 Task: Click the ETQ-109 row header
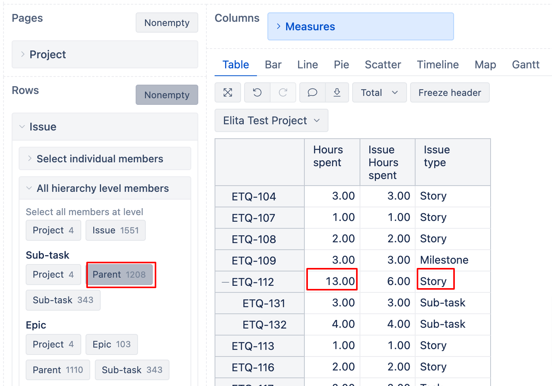click(x=260, y=261)
